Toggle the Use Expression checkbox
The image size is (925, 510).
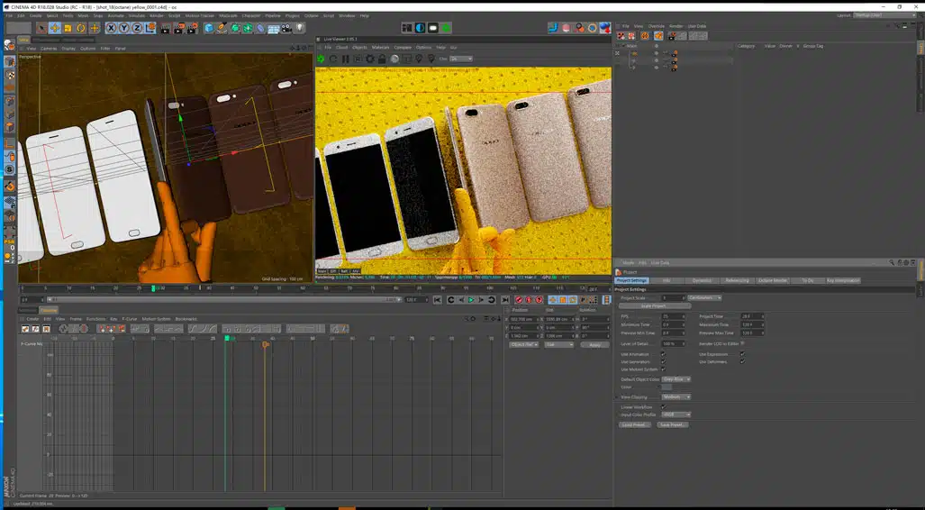coord(742,354)
